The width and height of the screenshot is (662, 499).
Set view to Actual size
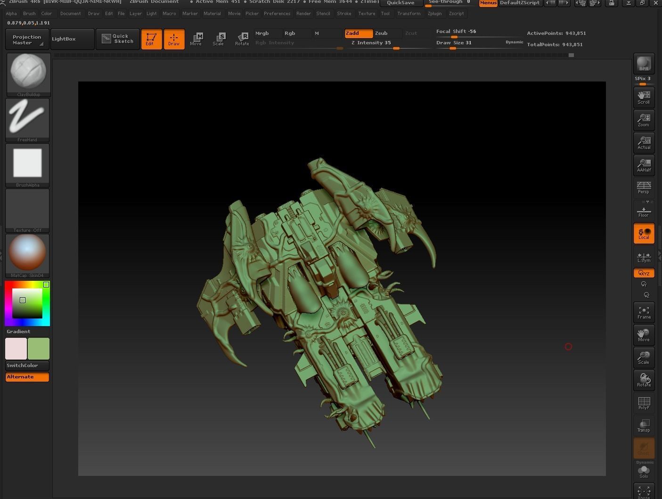(x=644, y=142)
